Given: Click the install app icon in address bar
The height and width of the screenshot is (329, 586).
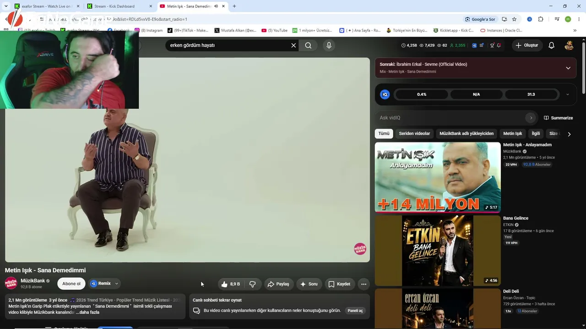Looking at the screenshot, I should pos(504,19).
